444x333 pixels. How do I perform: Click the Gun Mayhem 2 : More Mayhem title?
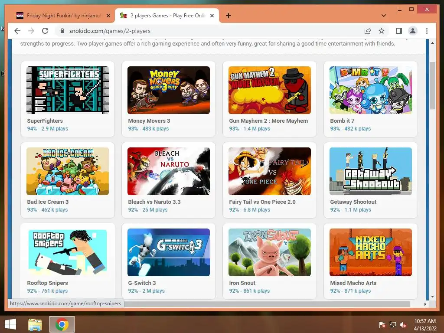coord(268,121)
